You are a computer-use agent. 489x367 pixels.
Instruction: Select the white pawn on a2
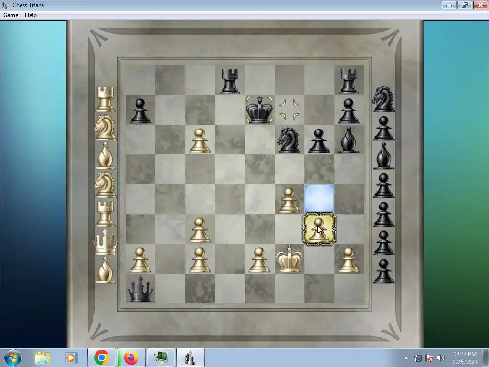coord(140,260)
